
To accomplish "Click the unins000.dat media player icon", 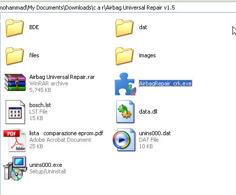I will point(124,140).
